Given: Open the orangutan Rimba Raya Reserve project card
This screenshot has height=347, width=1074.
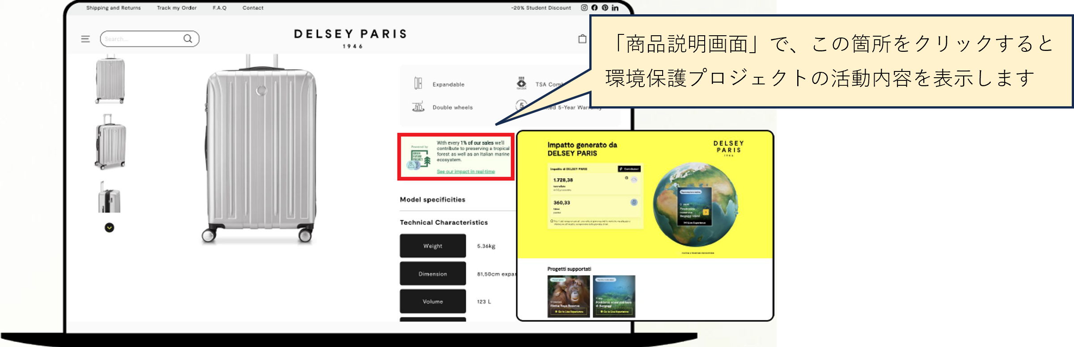Looking at the screenshot, I should [x=569, y=297].
